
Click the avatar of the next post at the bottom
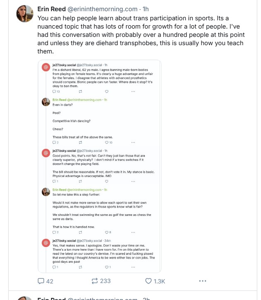coord(24,298)
